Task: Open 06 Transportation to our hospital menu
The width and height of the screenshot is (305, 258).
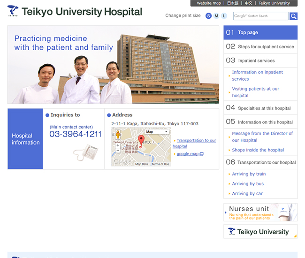Action: (x=260, y=162)
